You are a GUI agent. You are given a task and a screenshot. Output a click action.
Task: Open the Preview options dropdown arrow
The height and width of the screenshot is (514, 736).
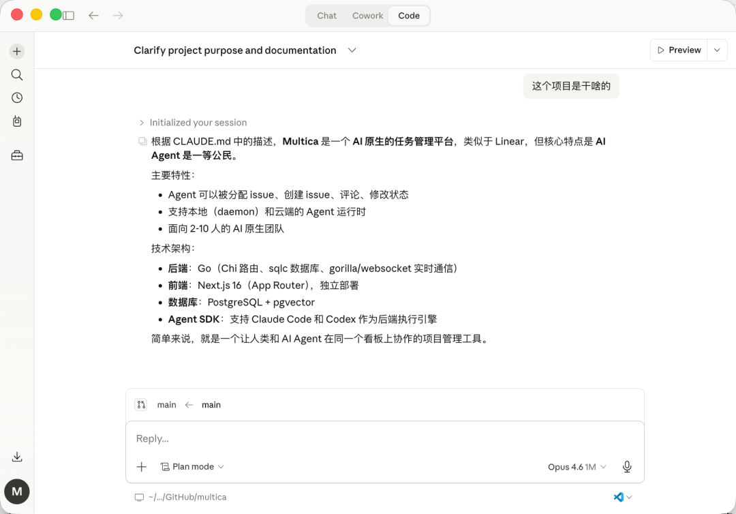coord(717,50)
